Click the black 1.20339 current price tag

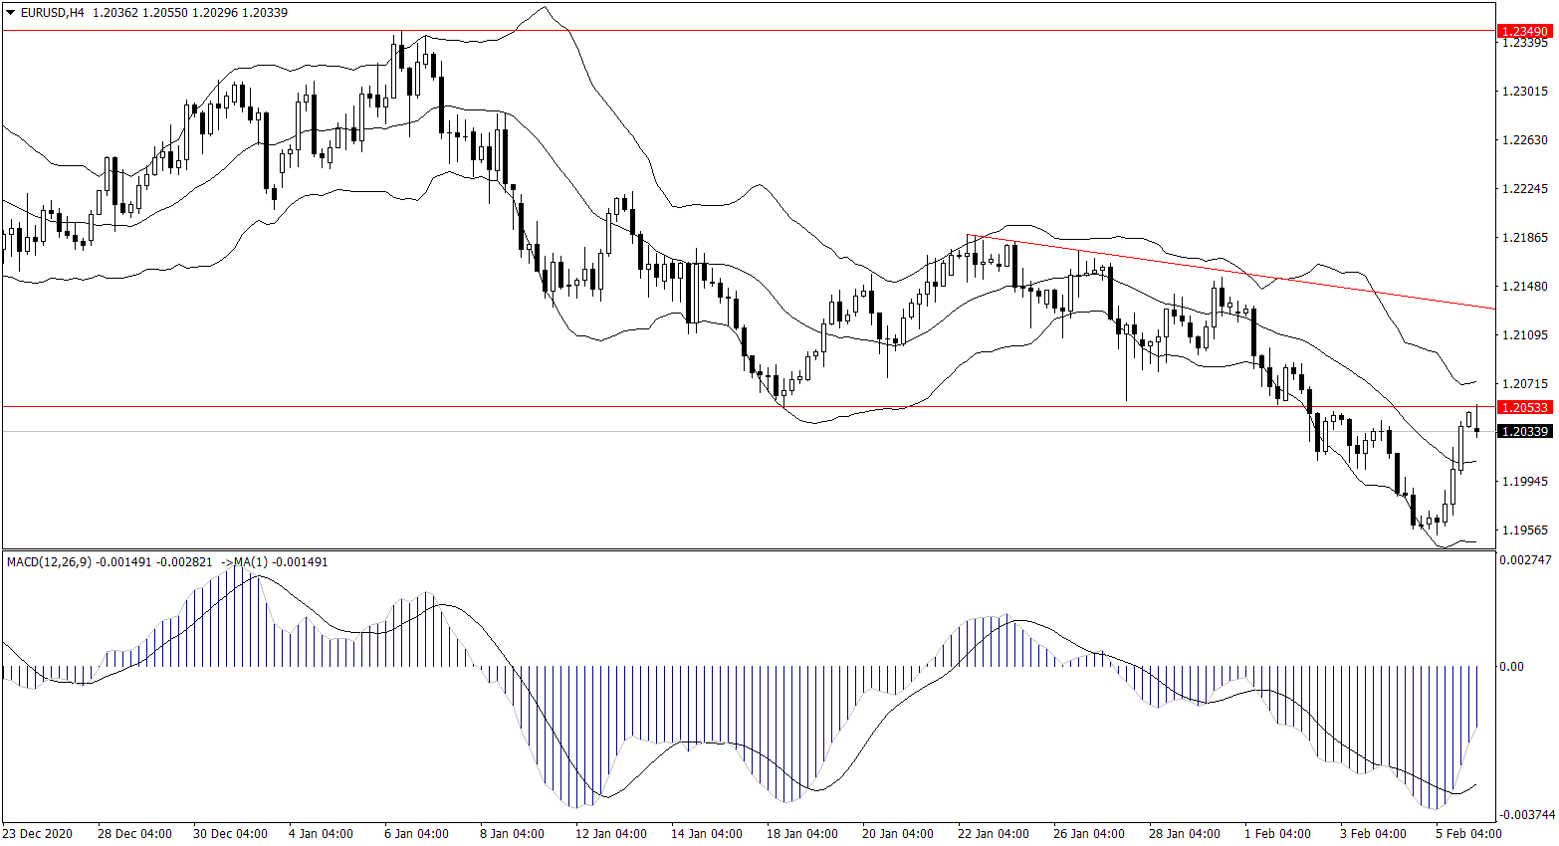1524,431
